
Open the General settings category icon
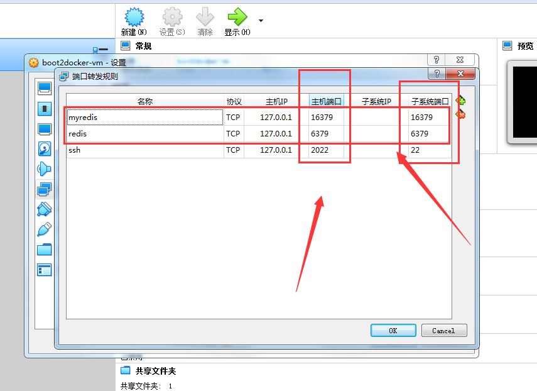coord(45,89)
